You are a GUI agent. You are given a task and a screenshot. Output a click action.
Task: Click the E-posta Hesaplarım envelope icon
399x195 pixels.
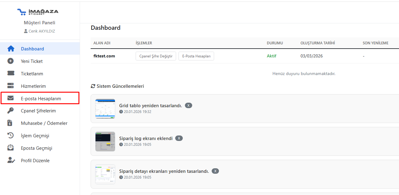tap(11, 98)
